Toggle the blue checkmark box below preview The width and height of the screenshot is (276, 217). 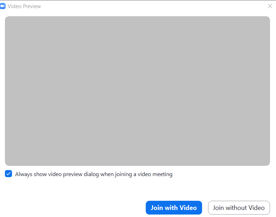[x=8, y=174]
